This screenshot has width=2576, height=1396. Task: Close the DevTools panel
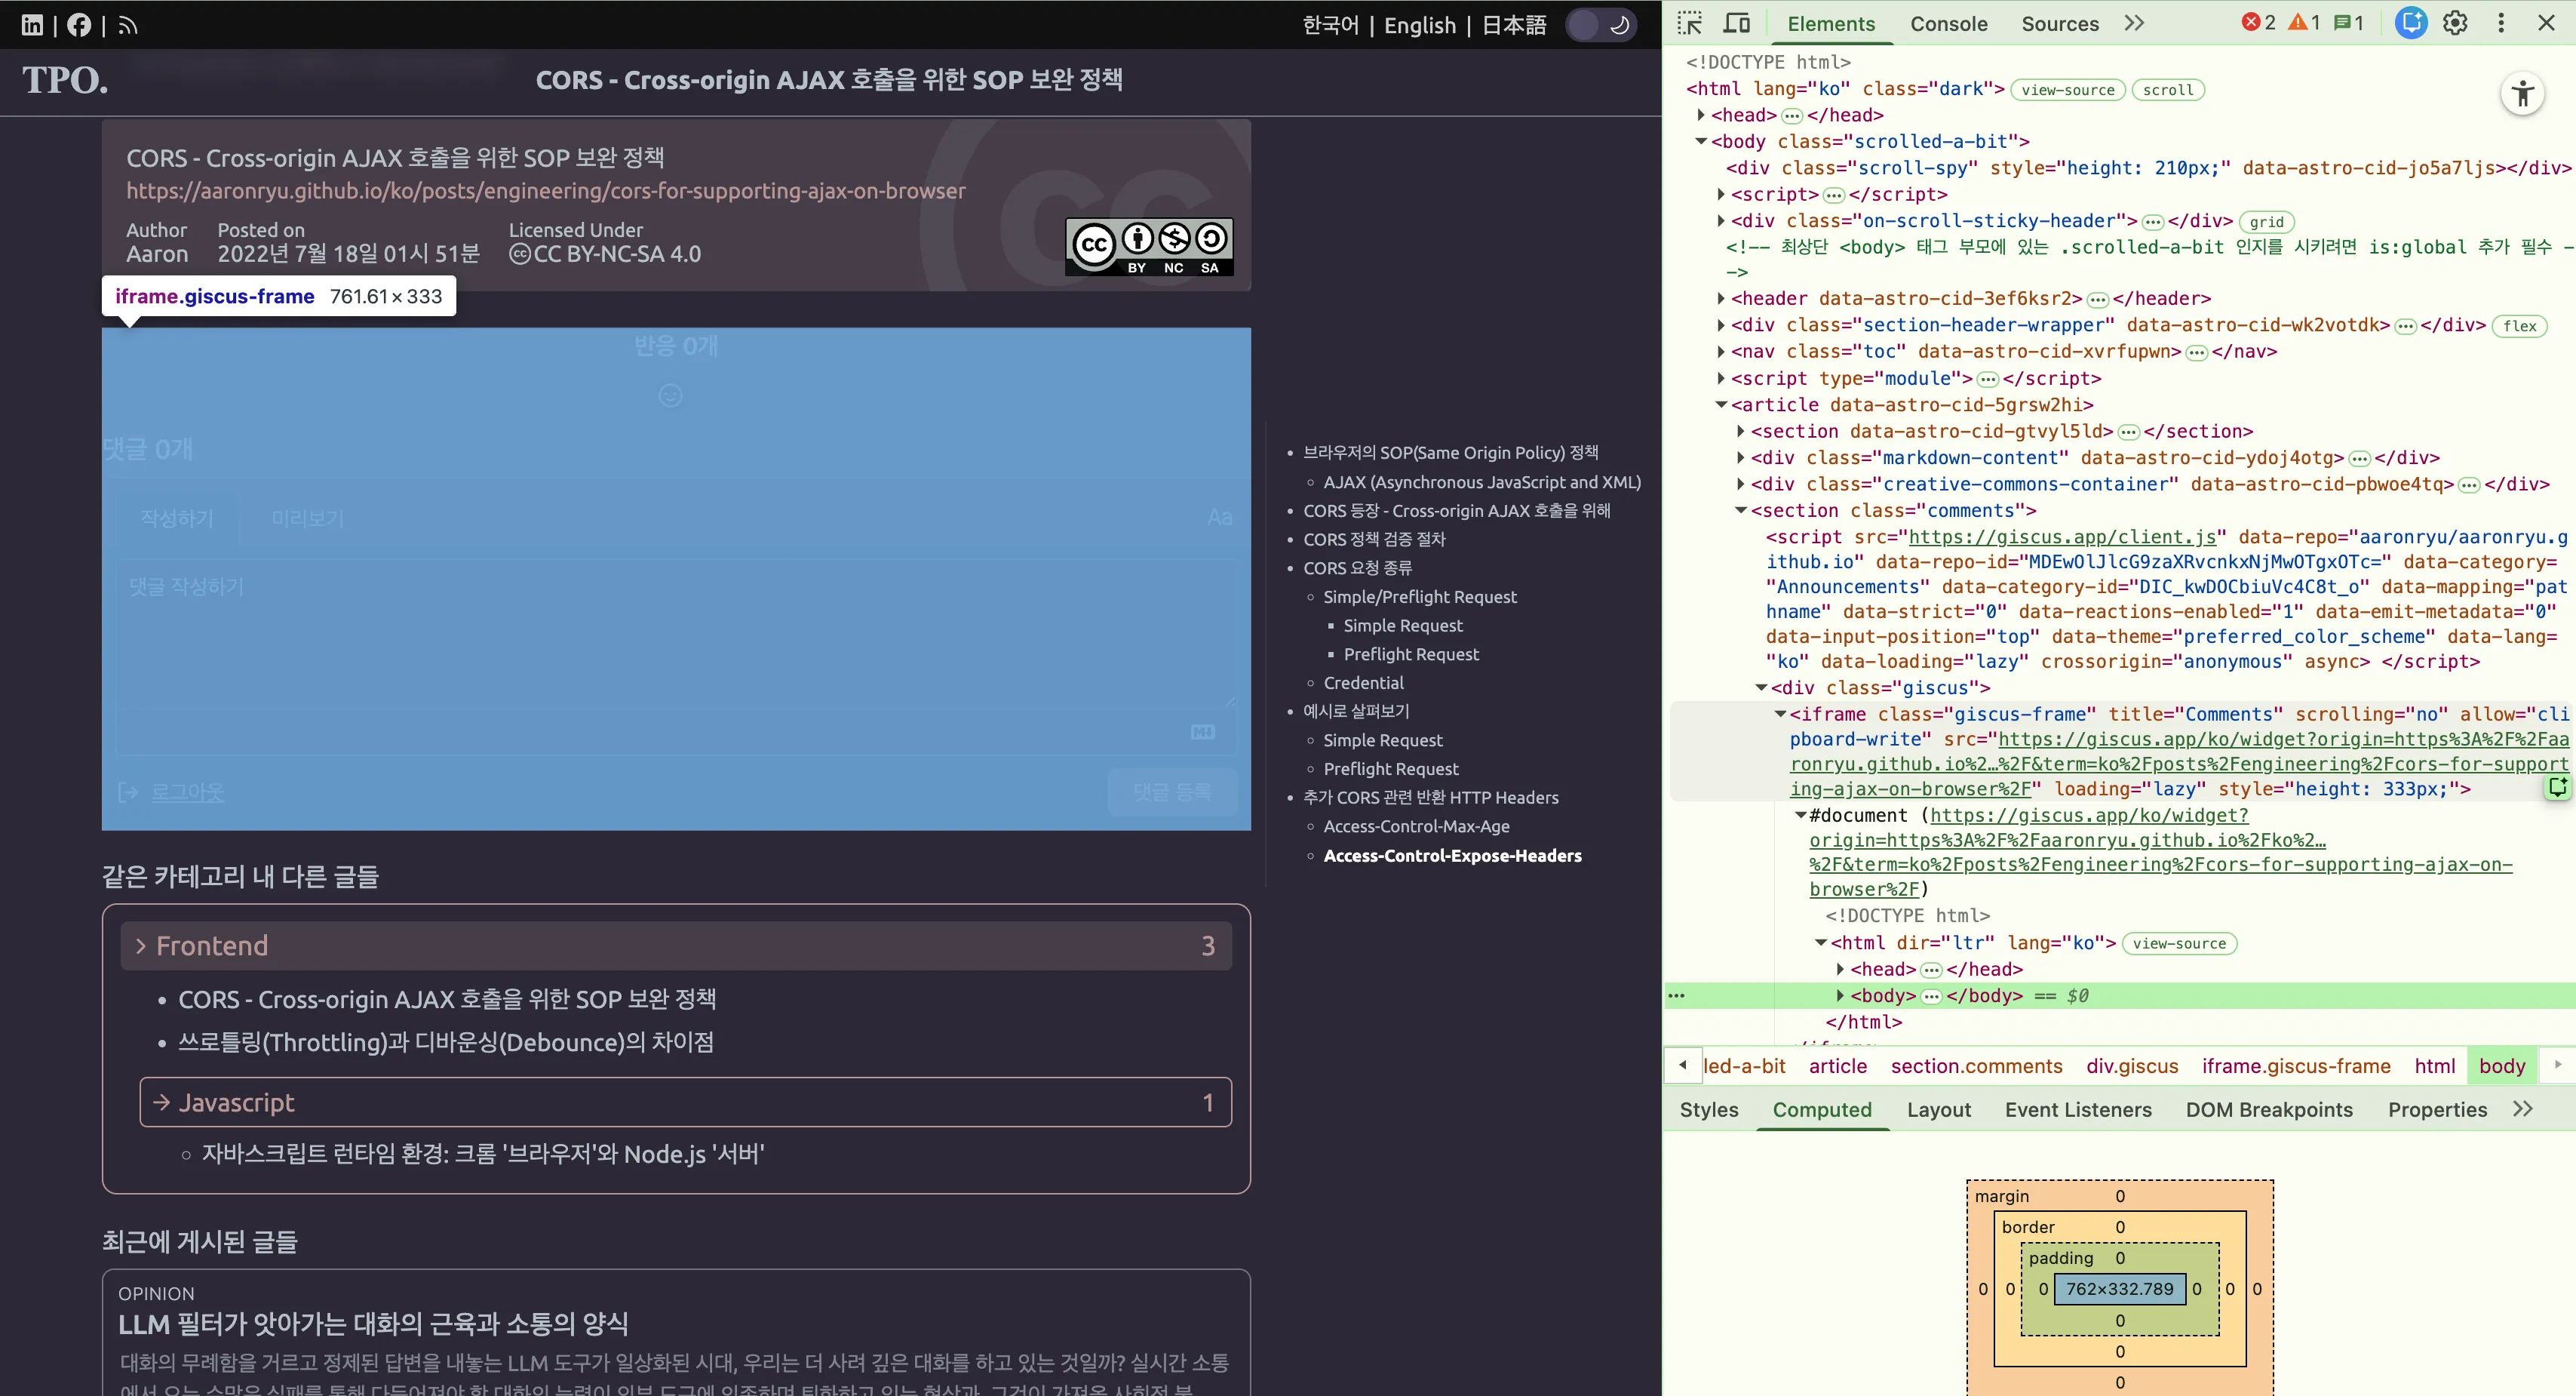[x=2547, y=22]
